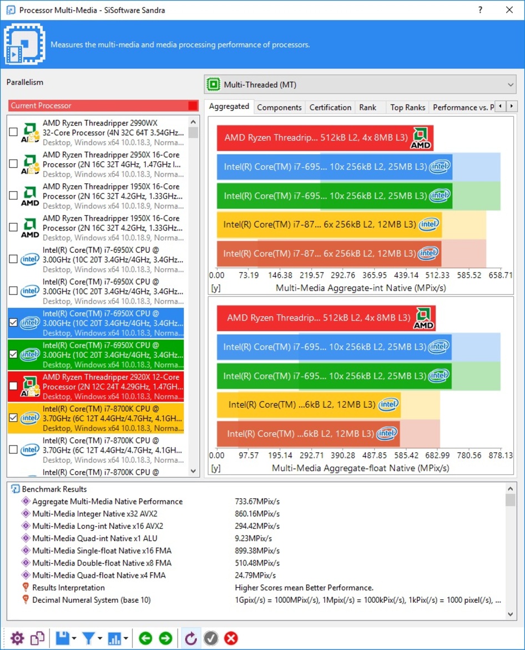Screen dimensions: 525x650
Task: Switch to the Components tab
Action: coord(279,107)
